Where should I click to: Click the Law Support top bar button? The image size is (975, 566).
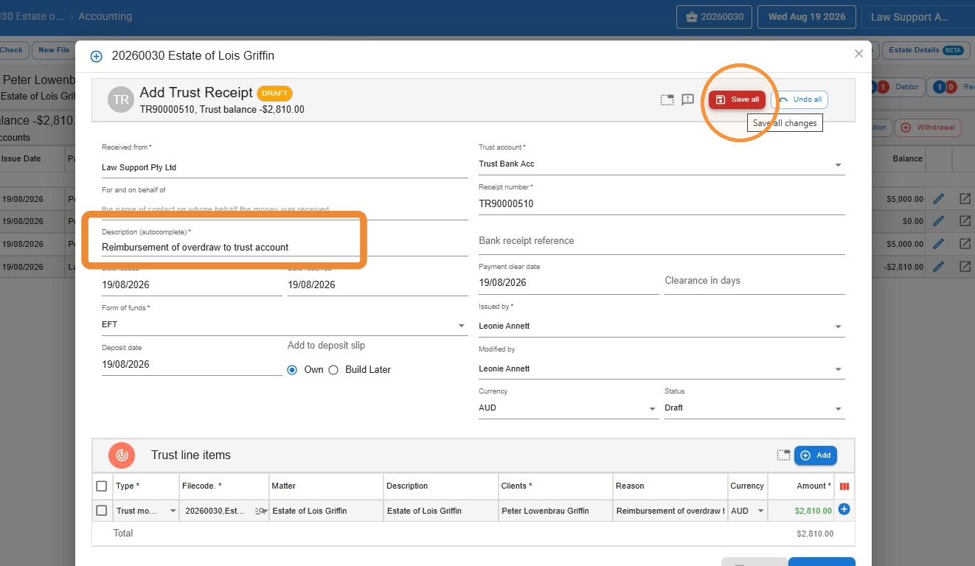[917, 17]
